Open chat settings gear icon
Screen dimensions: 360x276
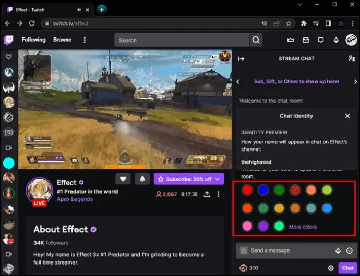(x=331, y=268)
